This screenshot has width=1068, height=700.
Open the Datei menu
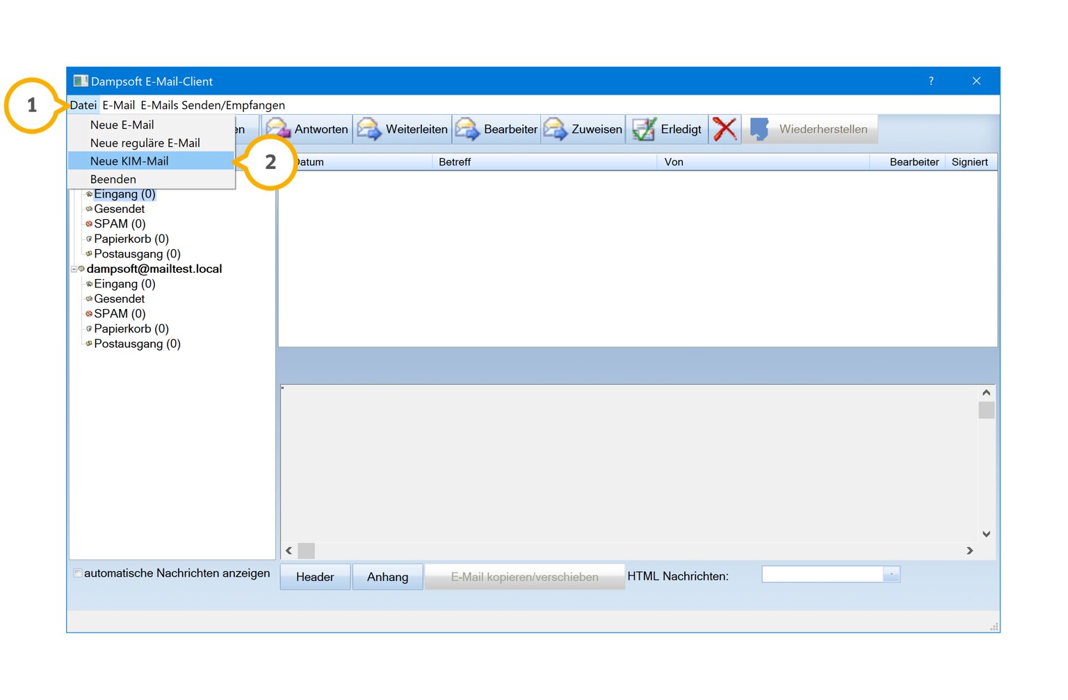pos(83,105)
